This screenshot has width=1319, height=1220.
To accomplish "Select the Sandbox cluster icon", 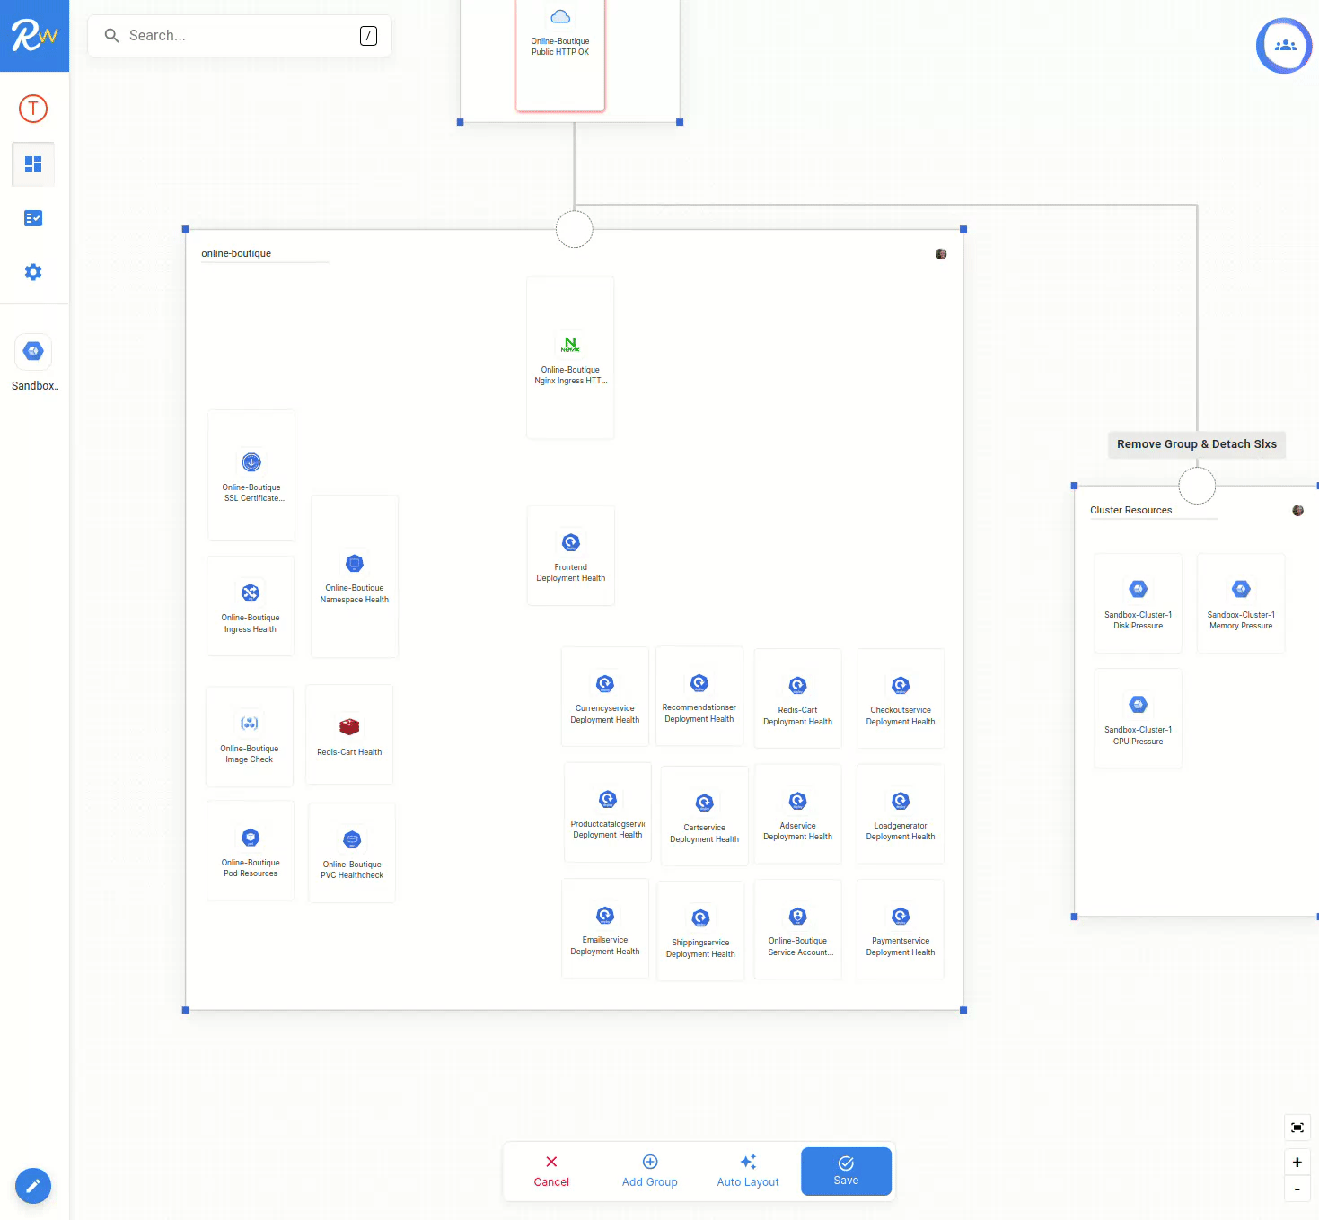I will tap(33, 351).
